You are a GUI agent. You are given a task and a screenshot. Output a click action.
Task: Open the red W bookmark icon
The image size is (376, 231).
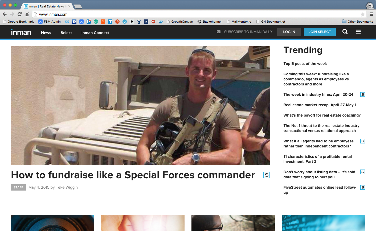pos(153,22)
